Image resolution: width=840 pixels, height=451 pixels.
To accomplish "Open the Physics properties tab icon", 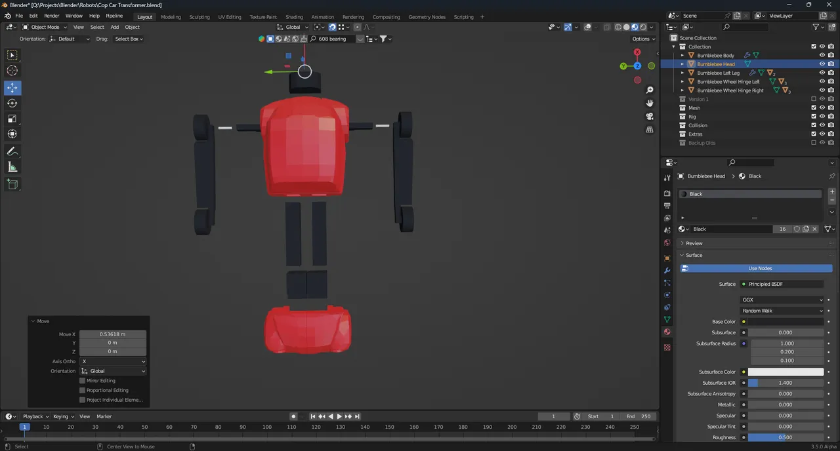I will [x=667, y=295].
